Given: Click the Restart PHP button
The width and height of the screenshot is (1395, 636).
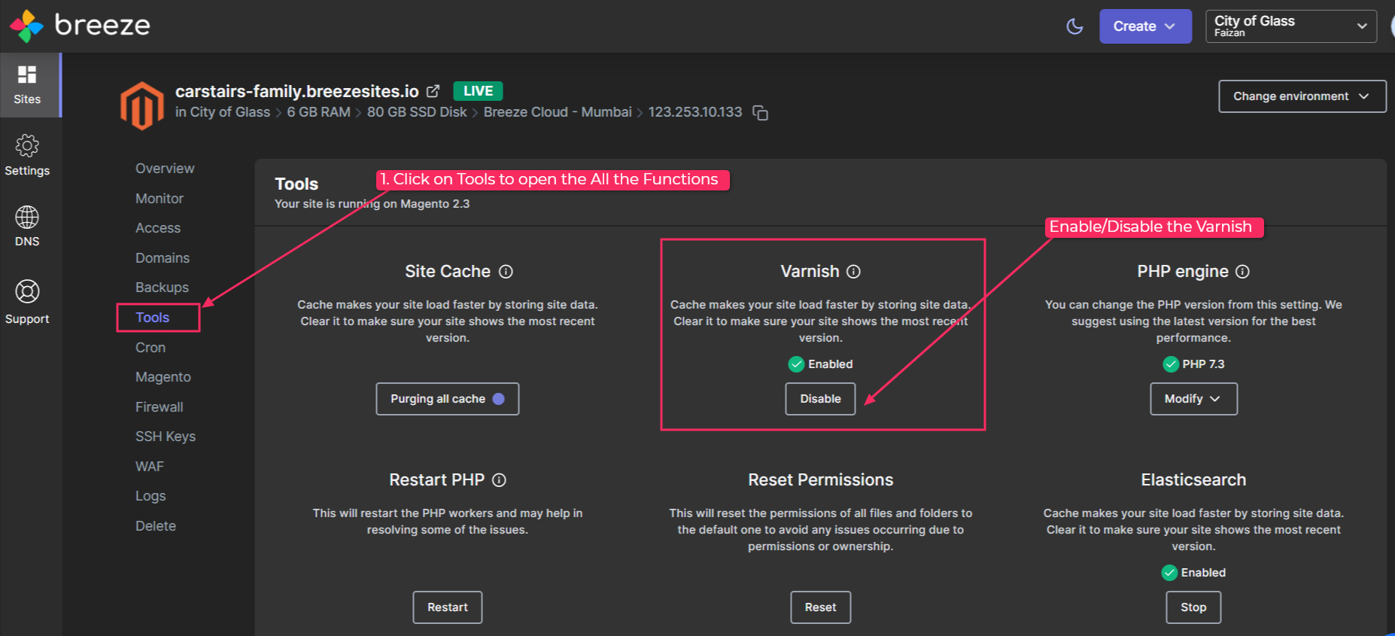Looking at the screenshot, I should [x=448, y=607].
